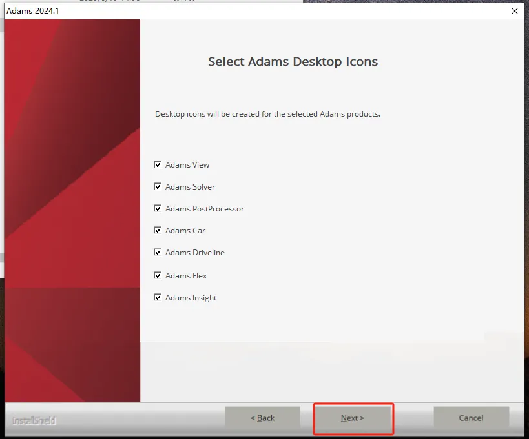Image resolution: width=529 pixels, height=439 pixels.
Task: Disable the Adams PostProcessor desktop icon
Action: click(158, 208)
